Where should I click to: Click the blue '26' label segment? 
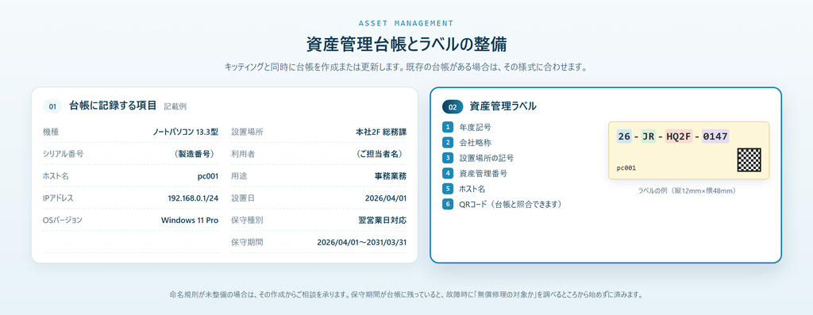coord(624,136)
